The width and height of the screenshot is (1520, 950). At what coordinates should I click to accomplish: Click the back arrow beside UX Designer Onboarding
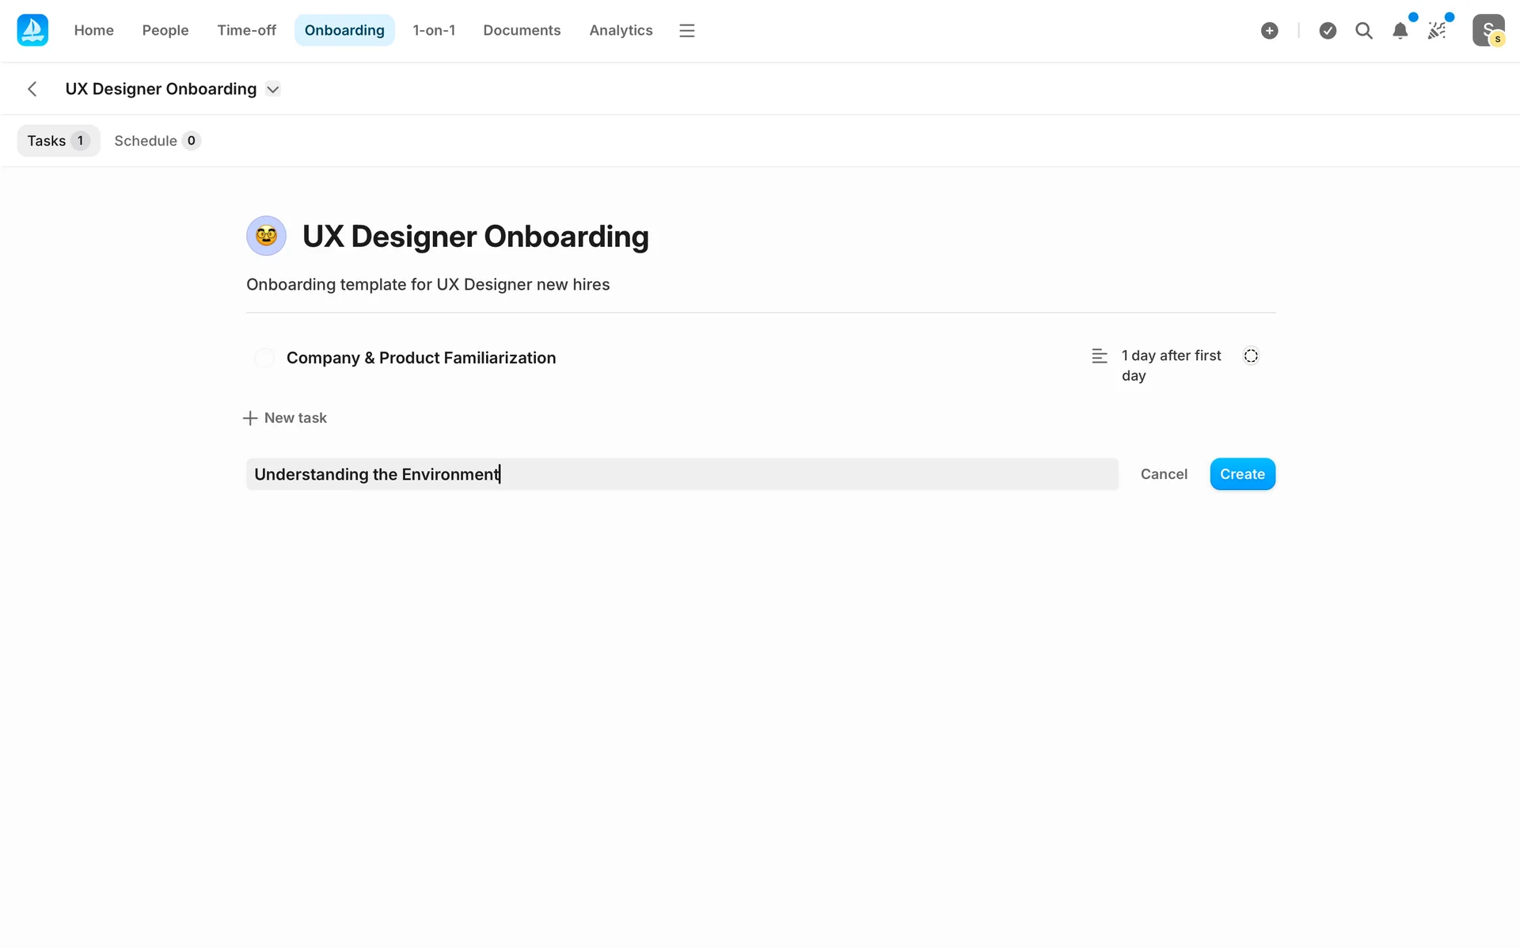32,89
